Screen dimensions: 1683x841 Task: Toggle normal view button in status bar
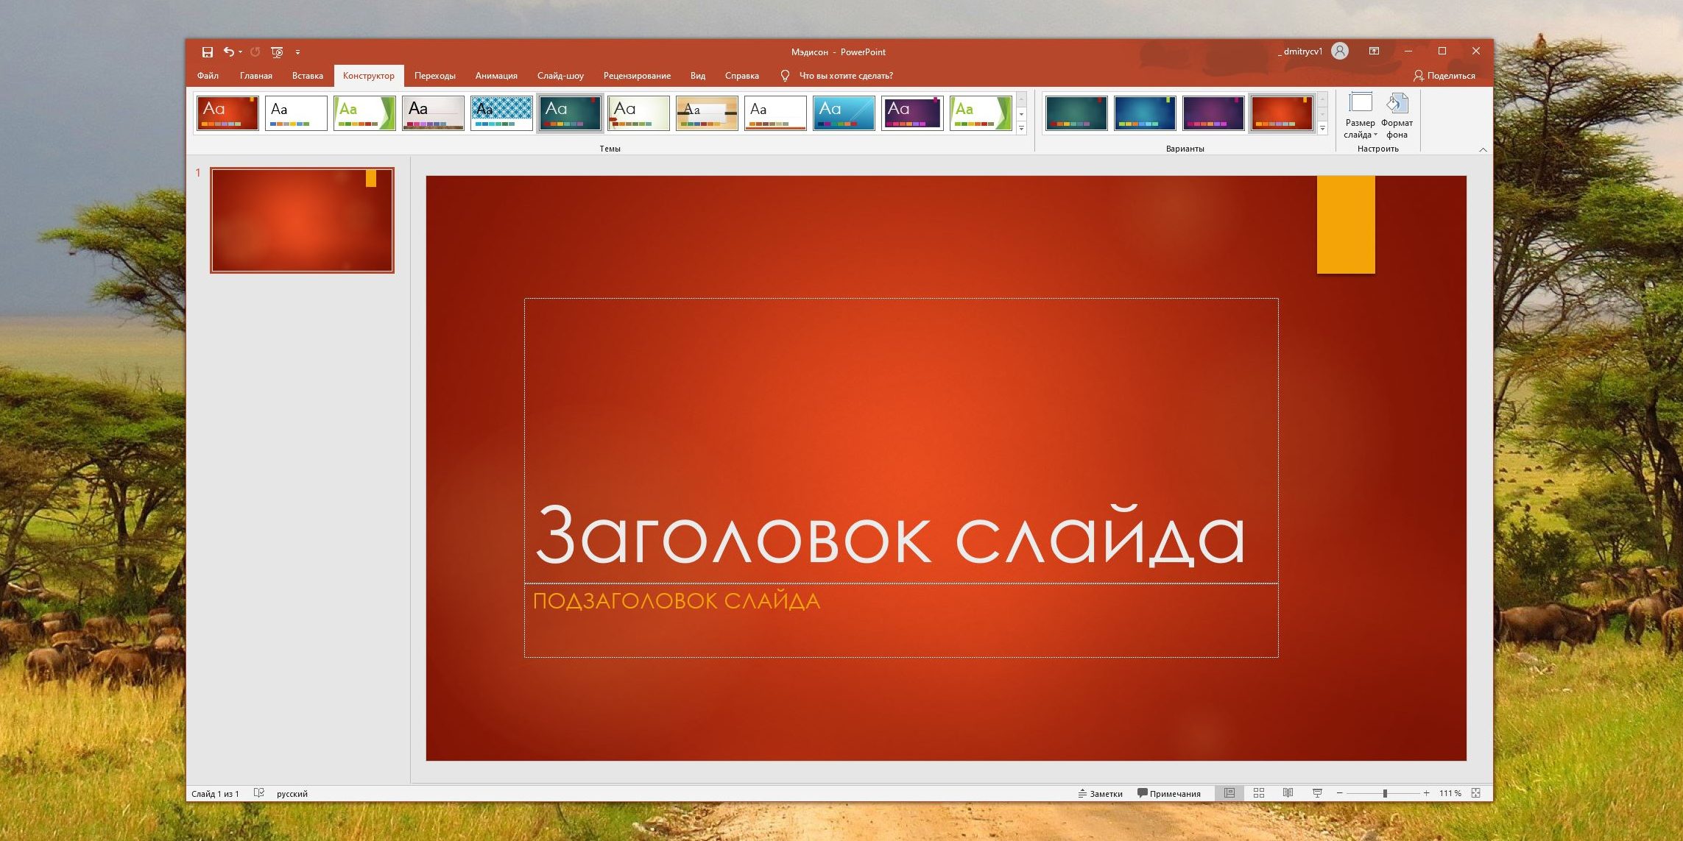[x=1229, y=792]
